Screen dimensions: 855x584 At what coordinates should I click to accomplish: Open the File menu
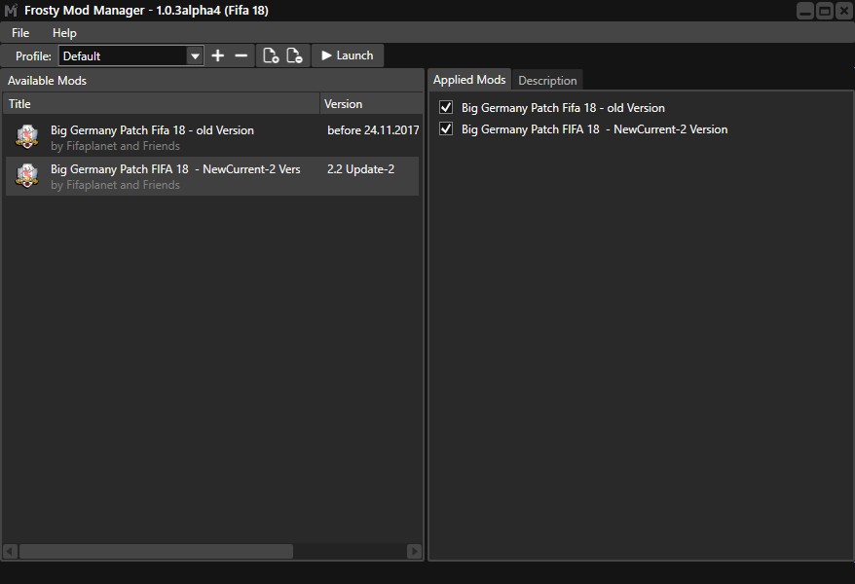click(x=20, y=33)
